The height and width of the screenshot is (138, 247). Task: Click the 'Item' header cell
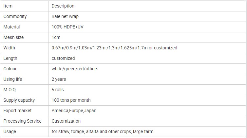pyautogui.click(x=9, y=6)
